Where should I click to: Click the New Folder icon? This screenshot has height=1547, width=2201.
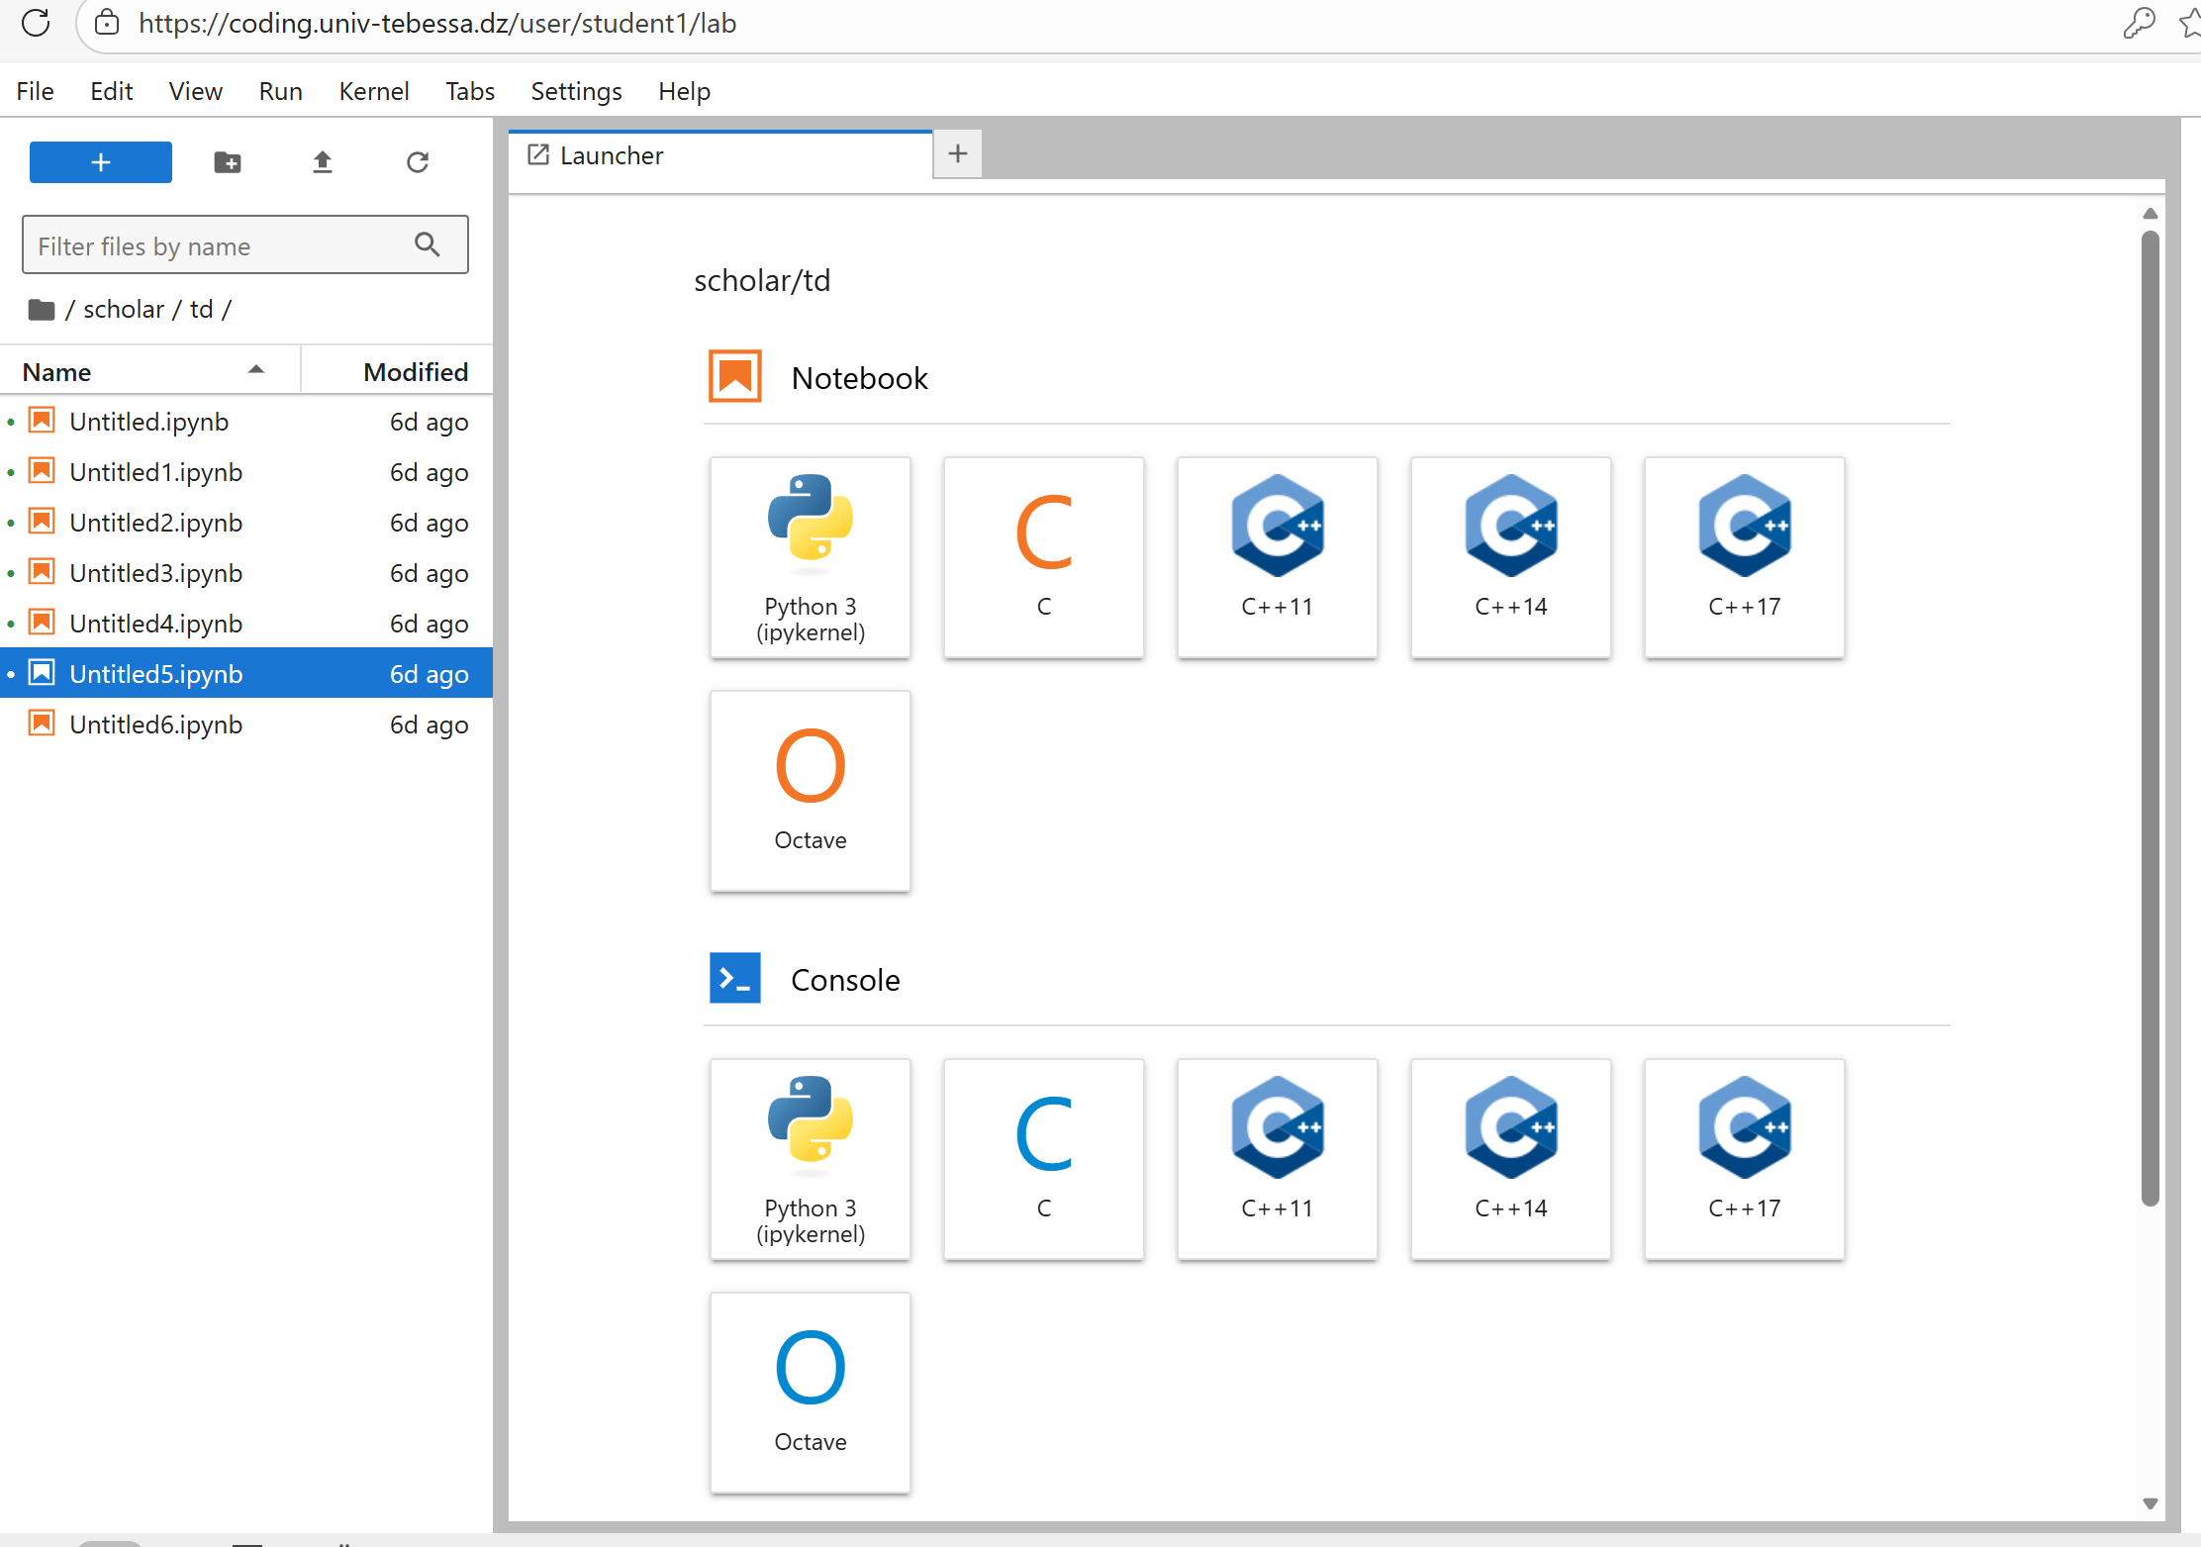click(228, 162)
